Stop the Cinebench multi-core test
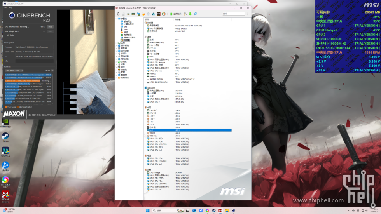Viewport: 381px width, 214px height. click(50, 27)
